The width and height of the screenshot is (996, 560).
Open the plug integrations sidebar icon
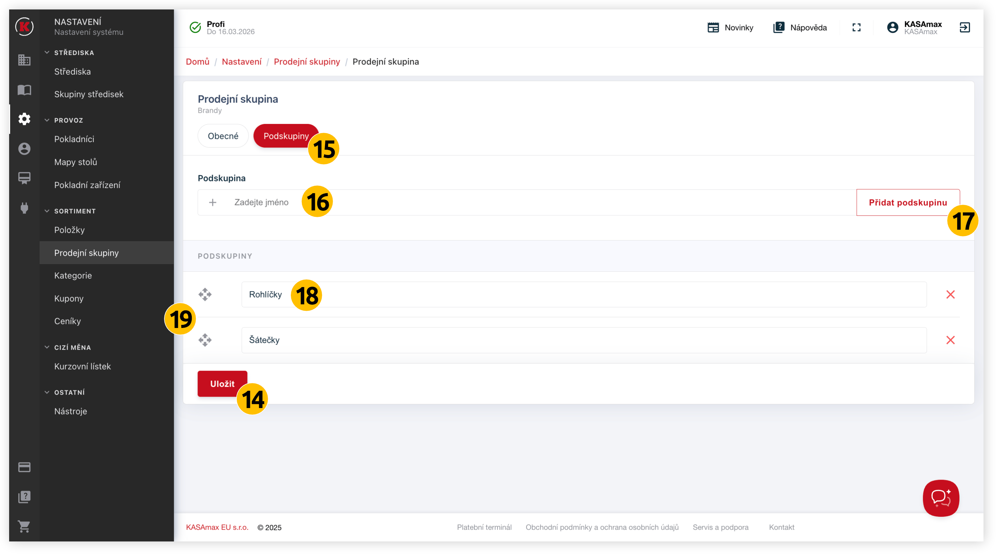click(x=24, y=208)
